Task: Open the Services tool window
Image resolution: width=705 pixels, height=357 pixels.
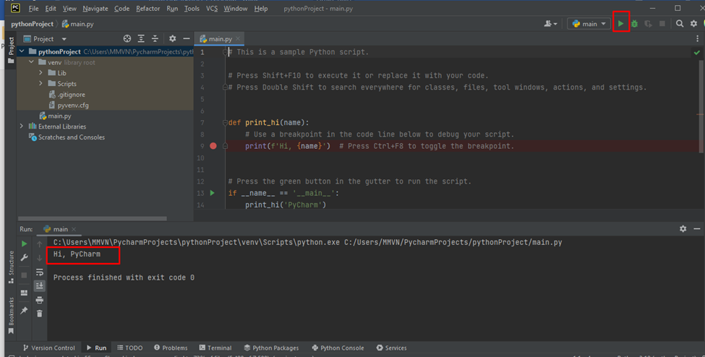Action: tap(391, 348)
